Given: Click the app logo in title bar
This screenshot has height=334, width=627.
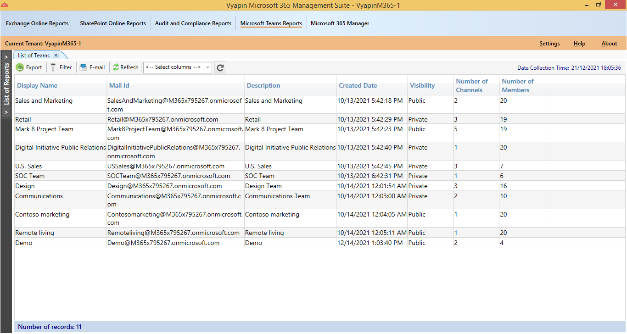Looking at the screenshot, I should (x=5, y=5).
